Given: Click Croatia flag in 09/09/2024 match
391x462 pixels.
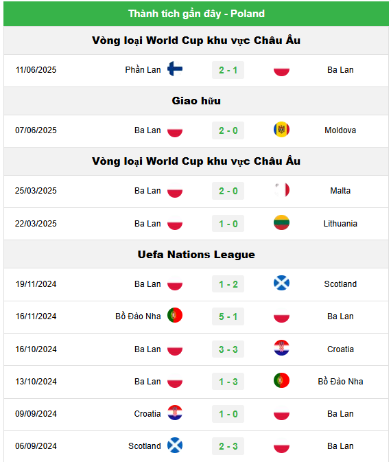Looking at the screenshot, I should [x=175, y=413].
